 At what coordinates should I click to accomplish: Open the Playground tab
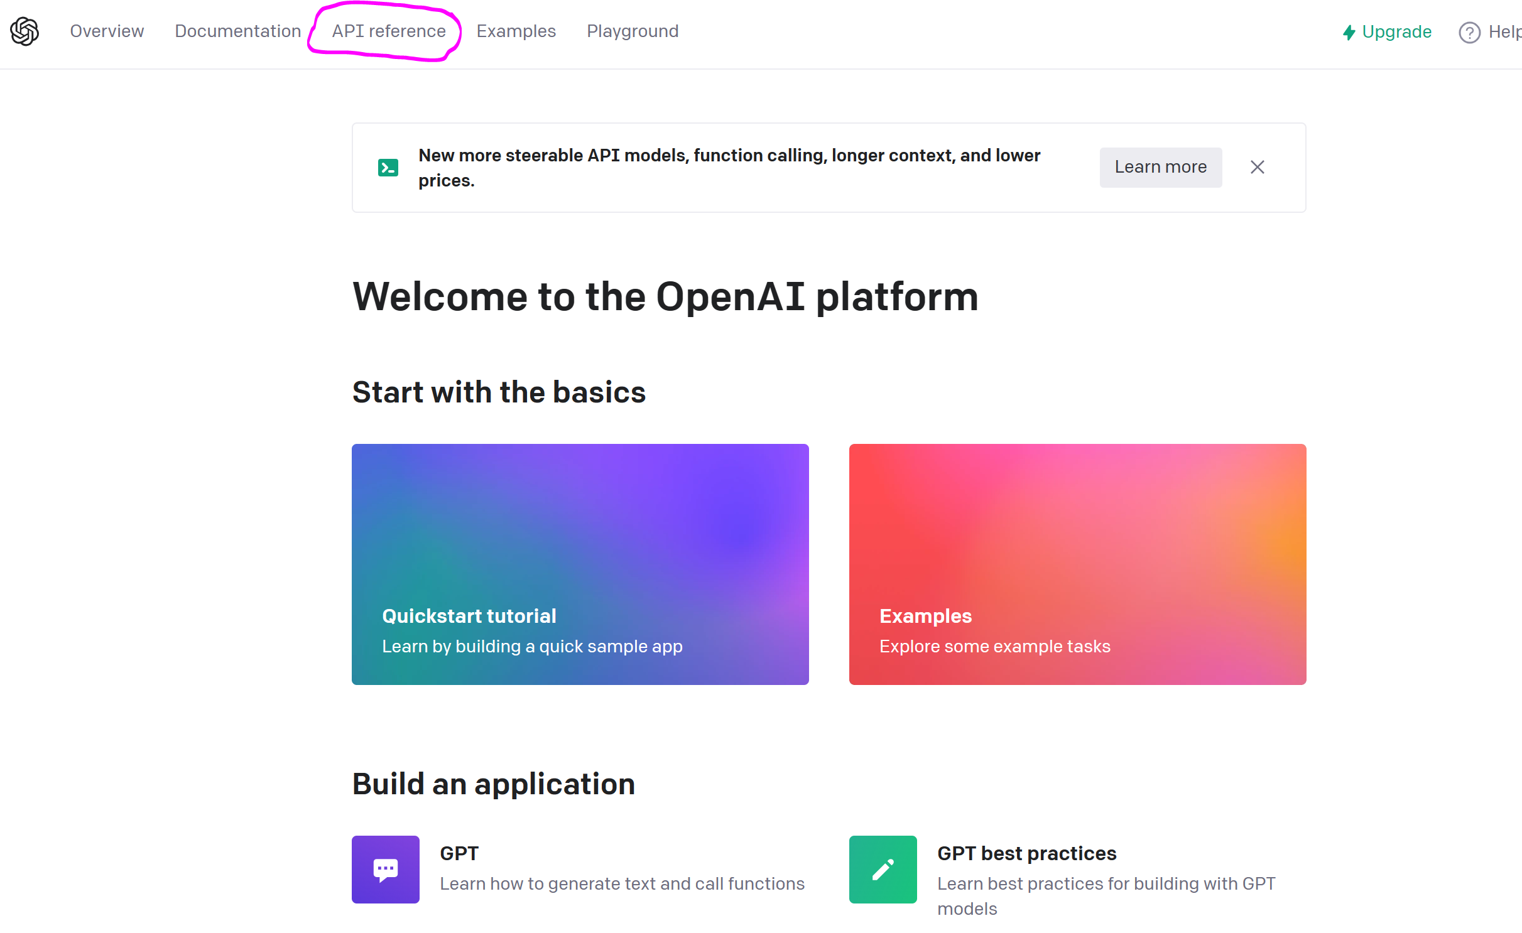[x=633, y=31]
